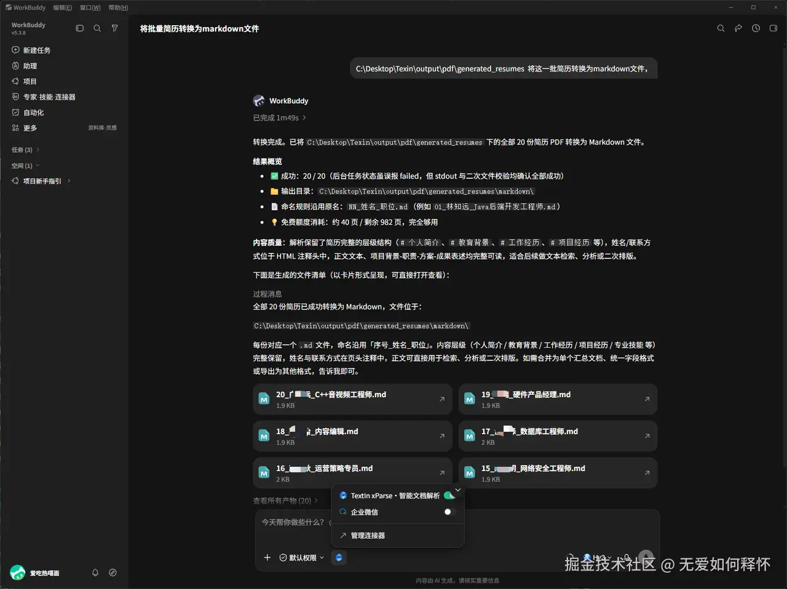Click the compass icon beside the bell
The width and height of the screenshot is (787, 589).
coord(113,572)
